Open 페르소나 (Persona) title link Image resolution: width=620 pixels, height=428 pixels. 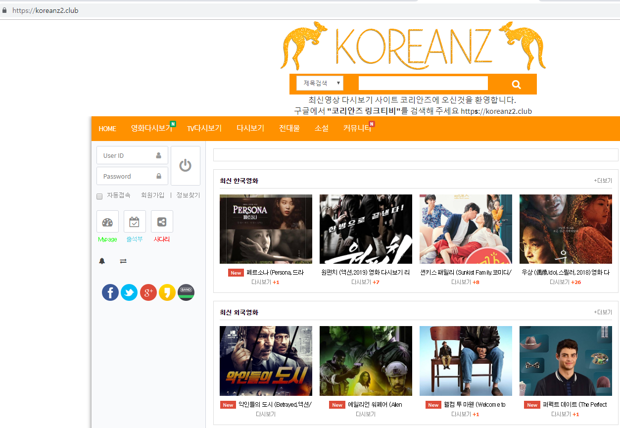[275, 273]
